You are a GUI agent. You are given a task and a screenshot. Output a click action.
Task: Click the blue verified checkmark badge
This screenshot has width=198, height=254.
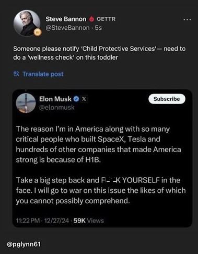pos(76,99)
